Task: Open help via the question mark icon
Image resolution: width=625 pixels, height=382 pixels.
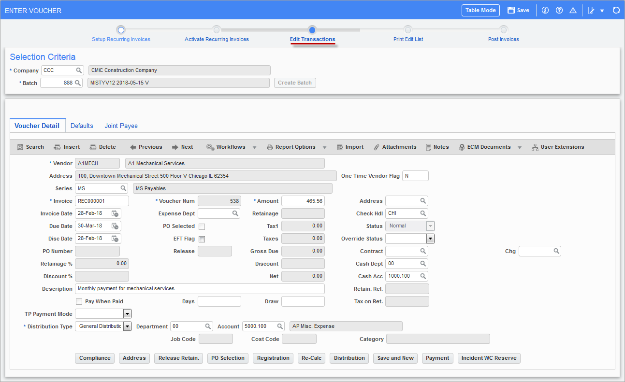Action: pos(559,10)
